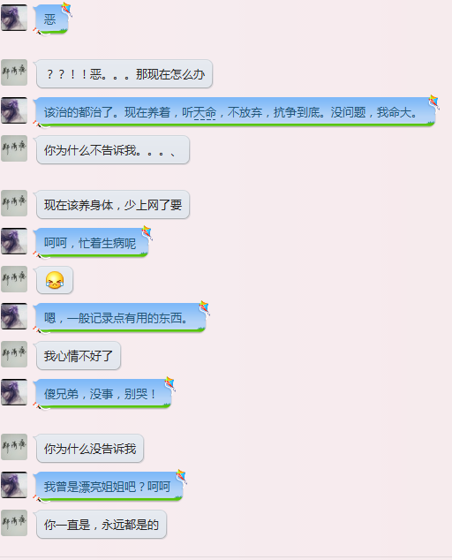The width and height of the screenshot is (452, 560).
Task: Click the purple avatar beside the '恶' message
Action: point(14,18)
